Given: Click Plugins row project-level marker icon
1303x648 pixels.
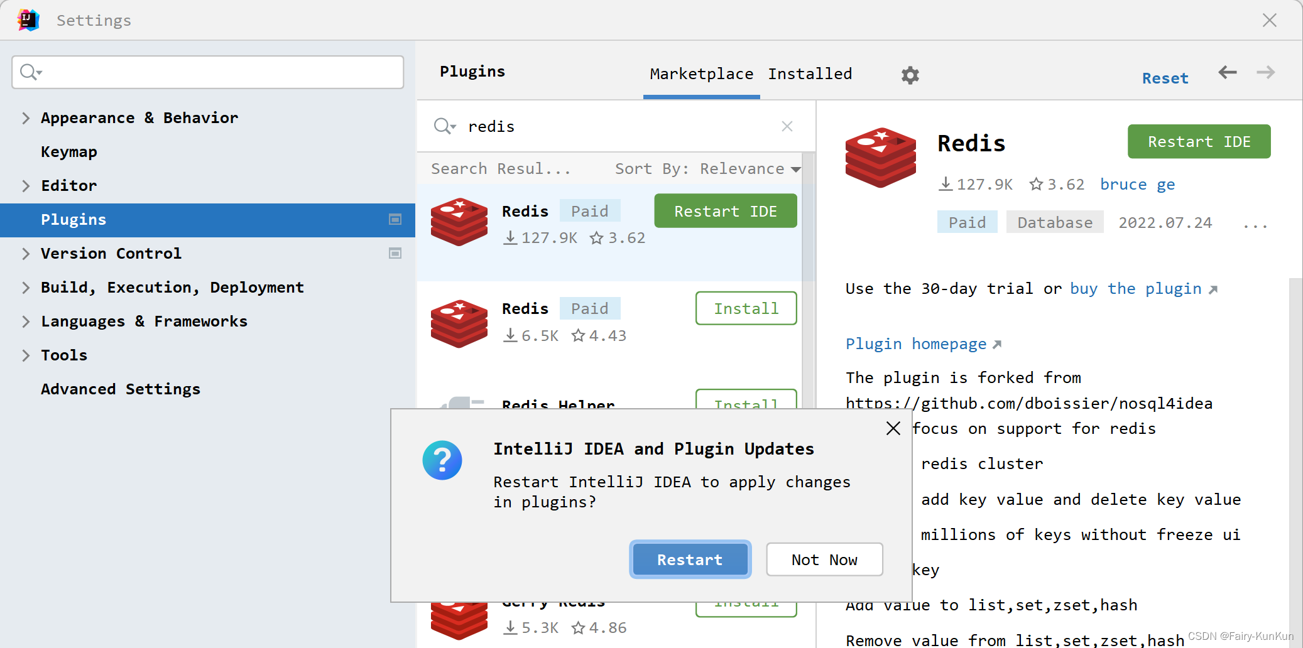Looking at the screenshot, I should [x=395, y=219].
